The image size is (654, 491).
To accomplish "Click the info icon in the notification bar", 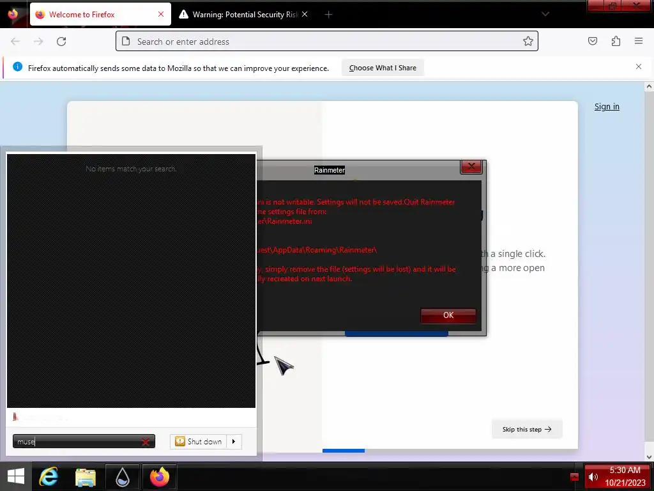I will pos(17,66).
